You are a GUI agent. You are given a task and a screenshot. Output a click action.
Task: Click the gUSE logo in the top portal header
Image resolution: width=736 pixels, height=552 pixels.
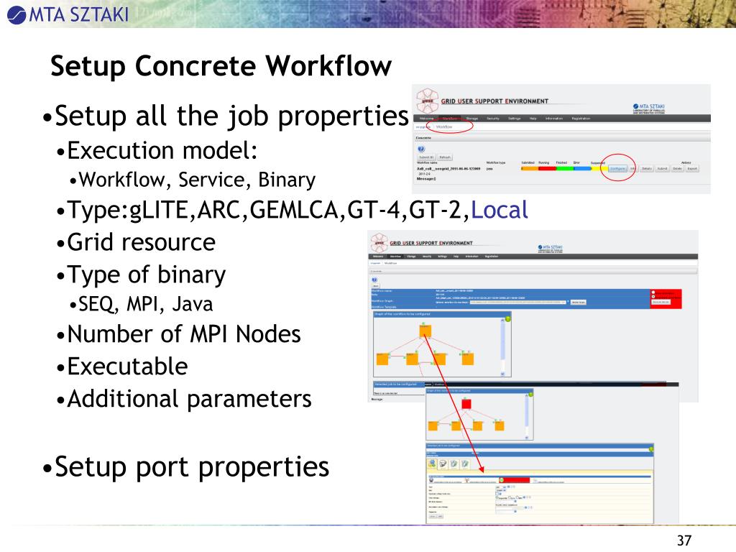pos(427,101)
